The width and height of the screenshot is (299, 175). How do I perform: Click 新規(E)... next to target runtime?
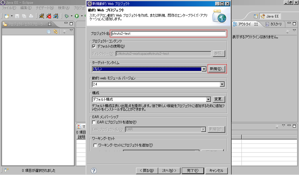[x=217, y=69]
